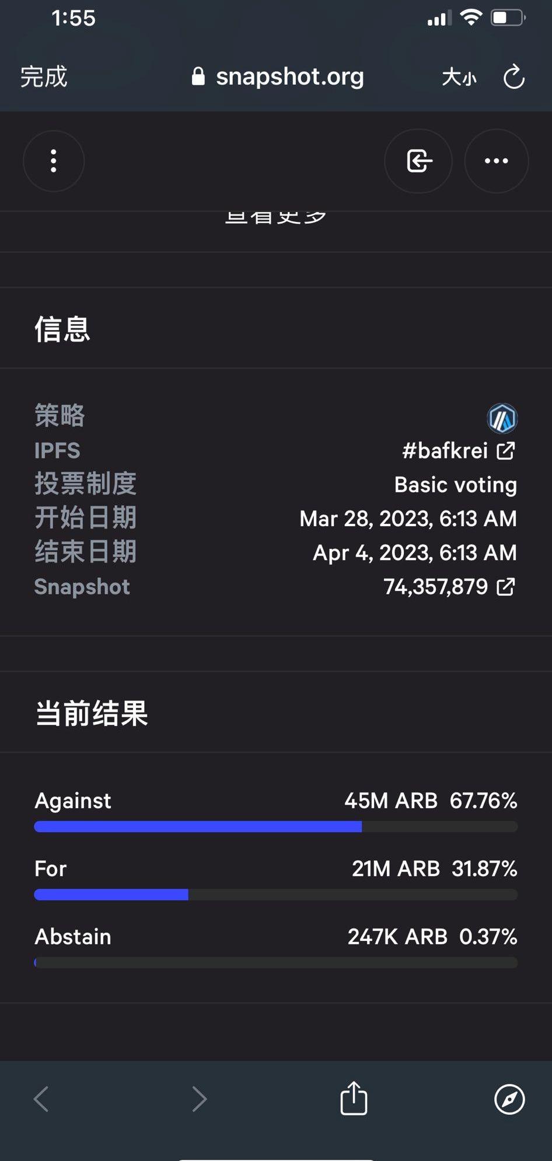
Task: Open the 大小 text size menu
Action: point(459,77)
